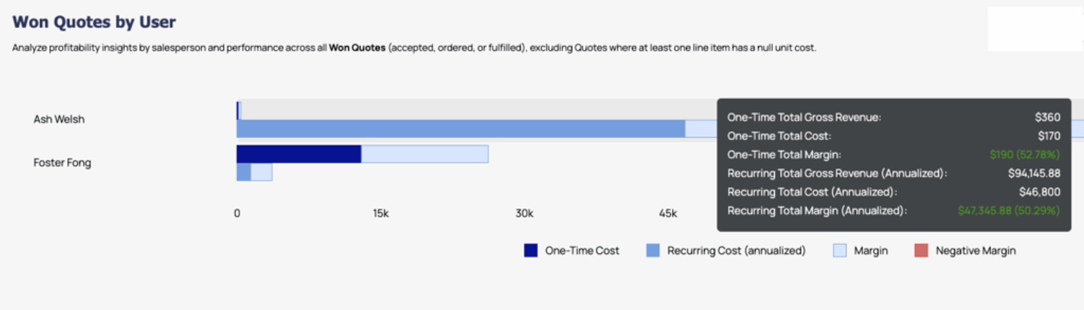Click Foster Fong's small recurring cost bar
Viewport: 1084px width, 310px height.
pyautogui.click(x=243, y=172)
